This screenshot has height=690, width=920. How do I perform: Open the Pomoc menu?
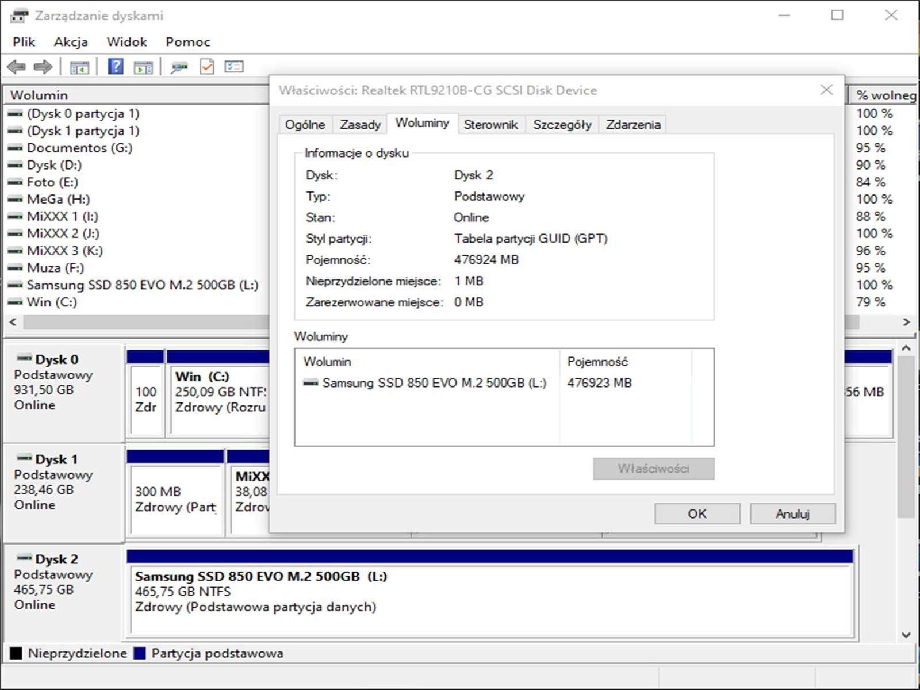click(188, 42)
